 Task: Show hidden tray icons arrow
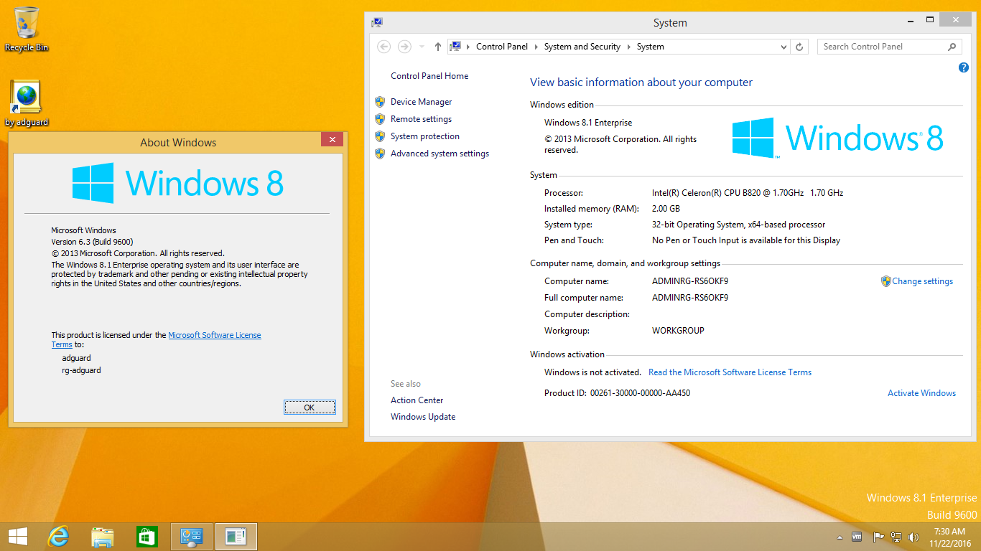[840, 537]
